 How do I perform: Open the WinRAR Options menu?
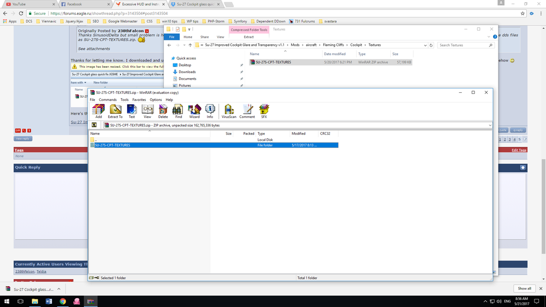tap(156, 99)
